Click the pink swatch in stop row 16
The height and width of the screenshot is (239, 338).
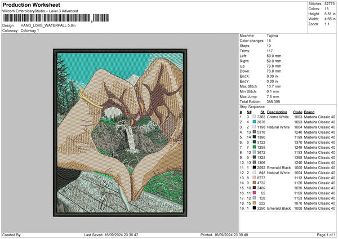pos(255,193)
